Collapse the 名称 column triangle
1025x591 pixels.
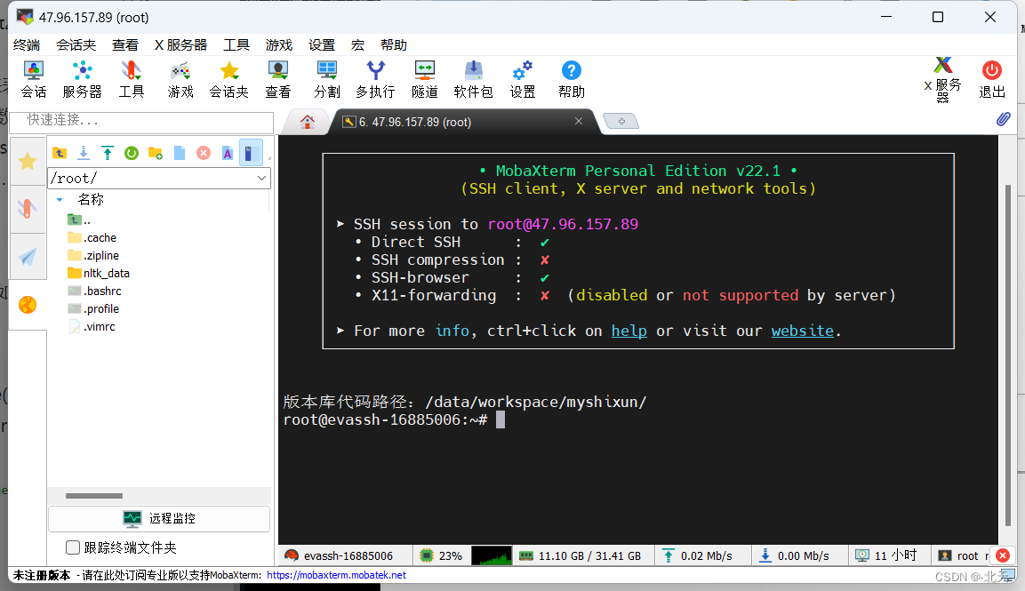coord(60,200)
